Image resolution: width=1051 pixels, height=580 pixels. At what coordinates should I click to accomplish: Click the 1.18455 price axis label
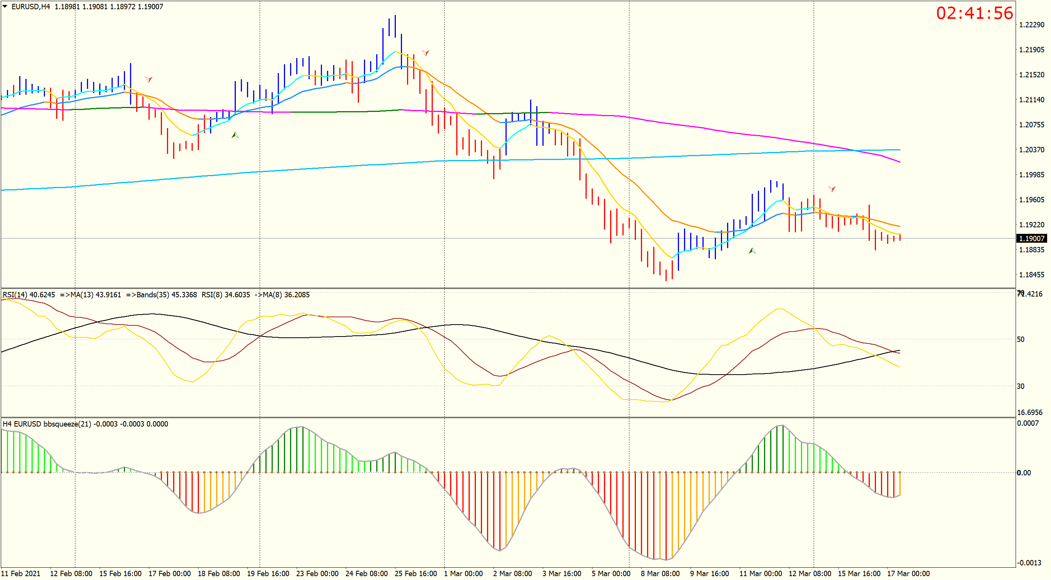[x=1031, y=275]
